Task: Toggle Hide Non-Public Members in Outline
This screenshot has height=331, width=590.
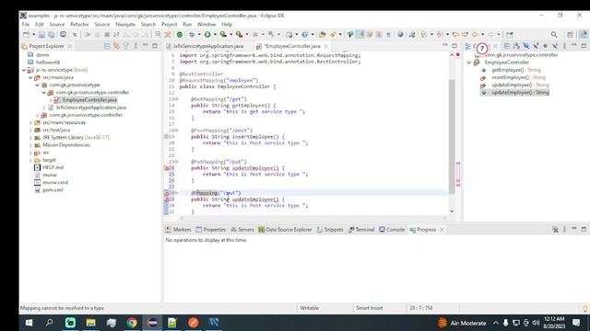Action: (545, 46)
